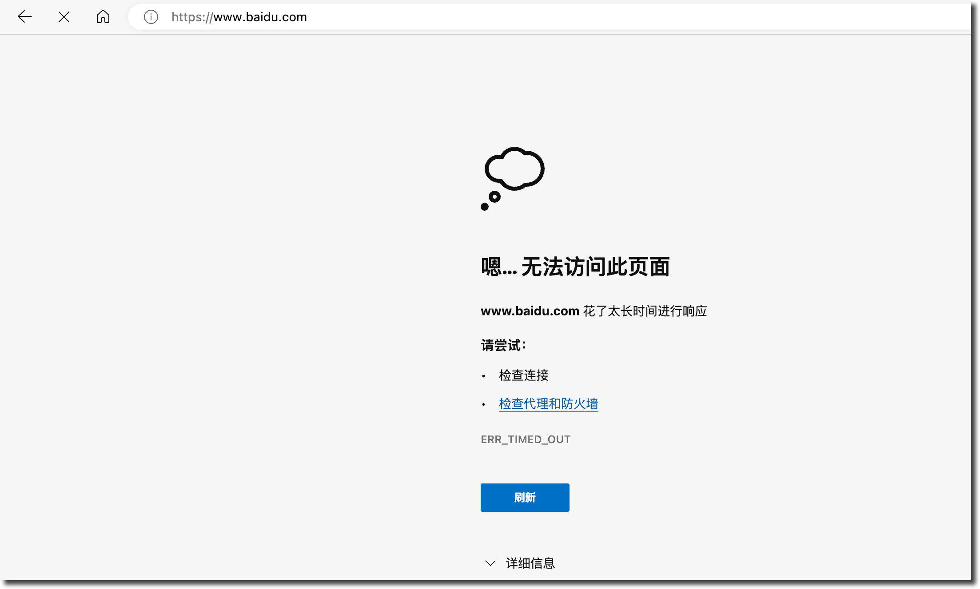Click the thought cloud error illustration
Image resolution: width=980 pixels, height=589 pixels.
513,178
